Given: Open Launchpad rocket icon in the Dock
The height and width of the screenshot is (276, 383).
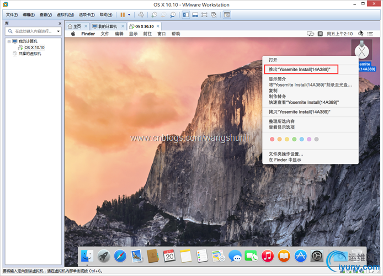Looking at the screenshot, I should tap(104, 256).
